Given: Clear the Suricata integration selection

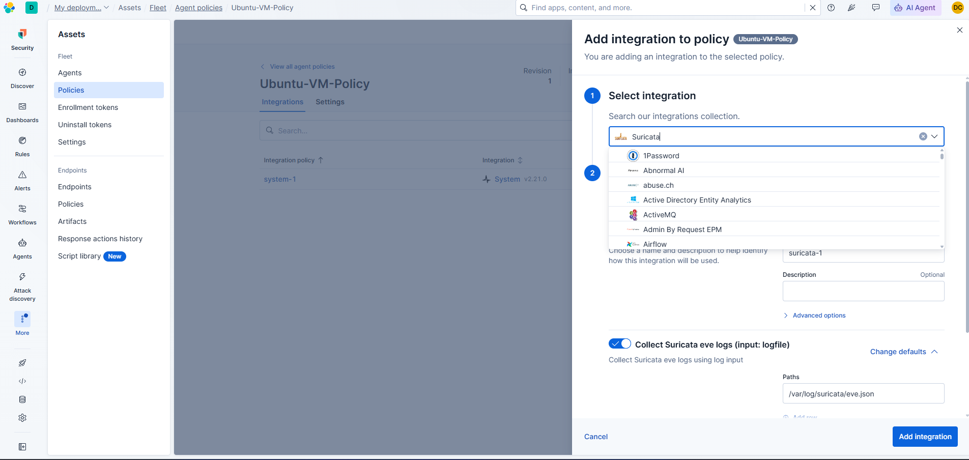Looking at the screenshot, I should coord(923,136).
